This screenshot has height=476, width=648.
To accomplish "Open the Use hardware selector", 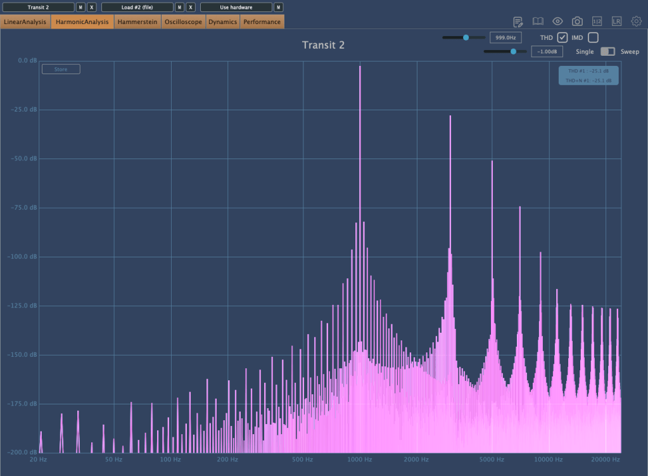I will coord(236,7).
